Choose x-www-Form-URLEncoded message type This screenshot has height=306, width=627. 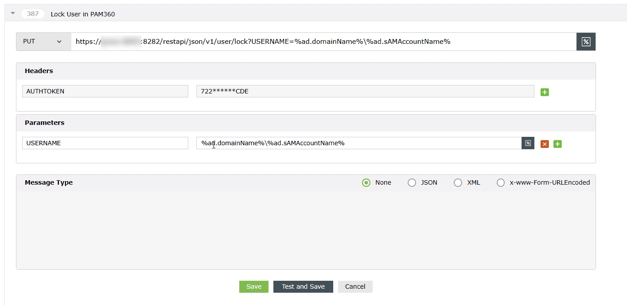coord(500,182)
